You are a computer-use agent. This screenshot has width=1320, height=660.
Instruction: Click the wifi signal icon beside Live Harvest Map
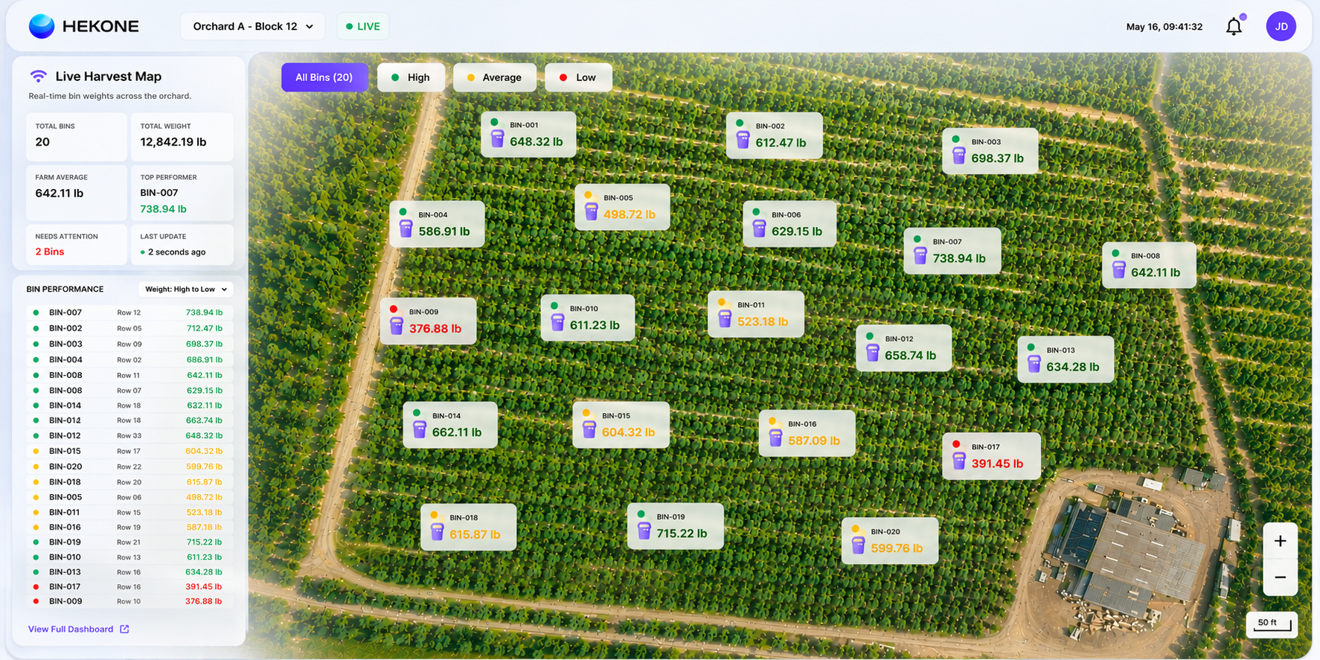(38, 76)
